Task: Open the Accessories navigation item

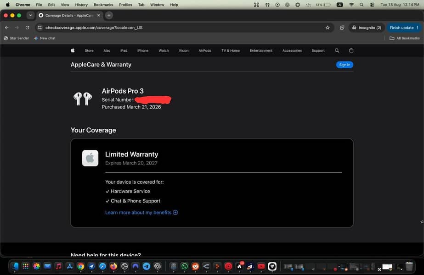Action: click(x=292, y=50)
